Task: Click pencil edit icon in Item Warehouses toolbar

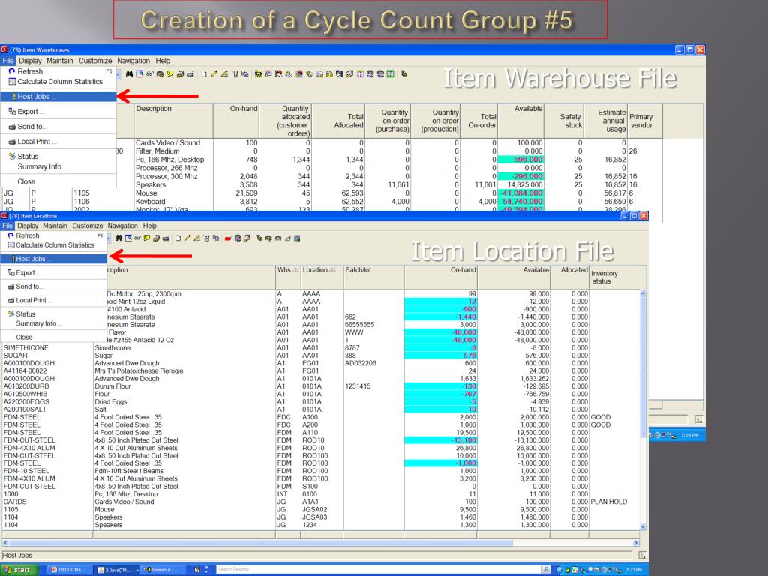Action: 214,74
